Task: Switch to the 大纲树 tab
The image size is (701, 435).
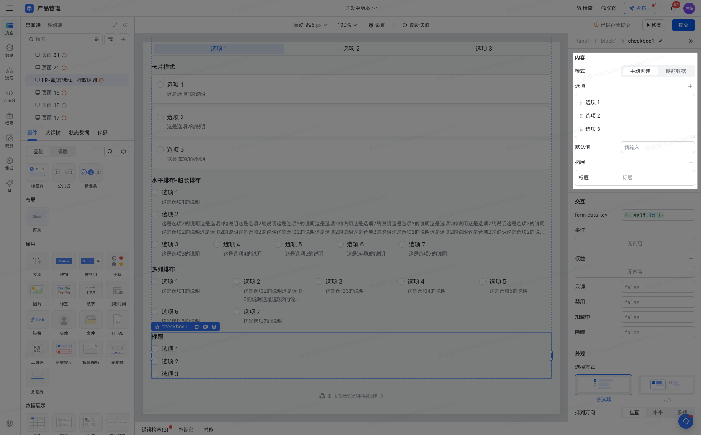Action: coord(53,133)
